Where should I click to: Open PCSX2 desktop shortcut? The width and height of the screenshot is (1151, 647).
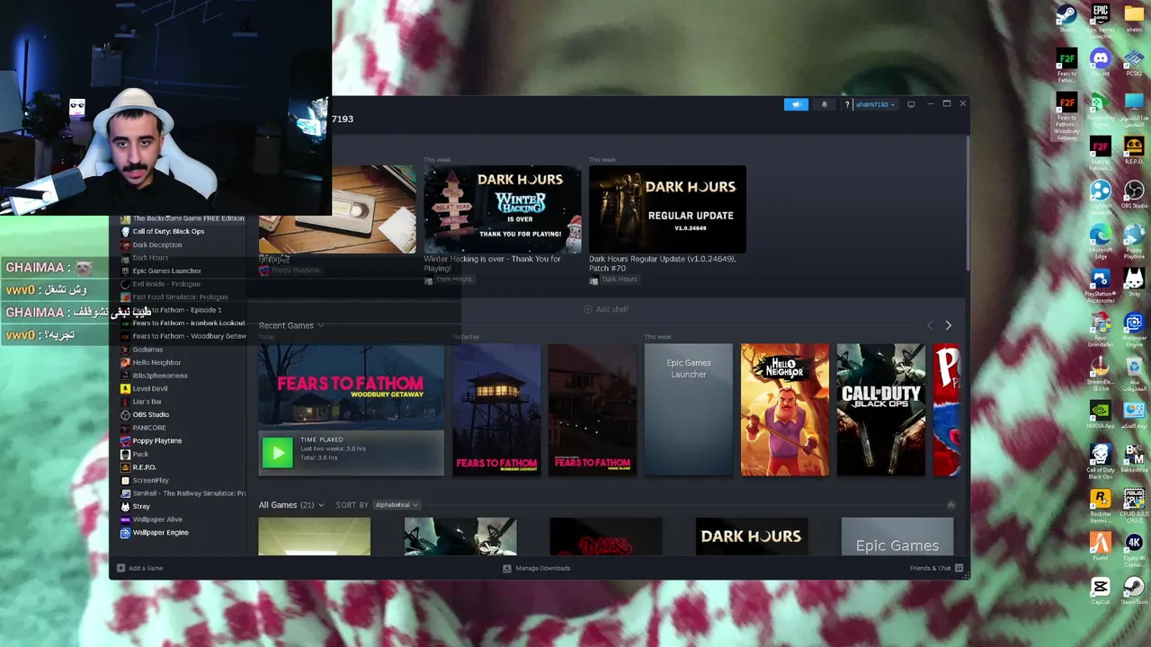1134,62
